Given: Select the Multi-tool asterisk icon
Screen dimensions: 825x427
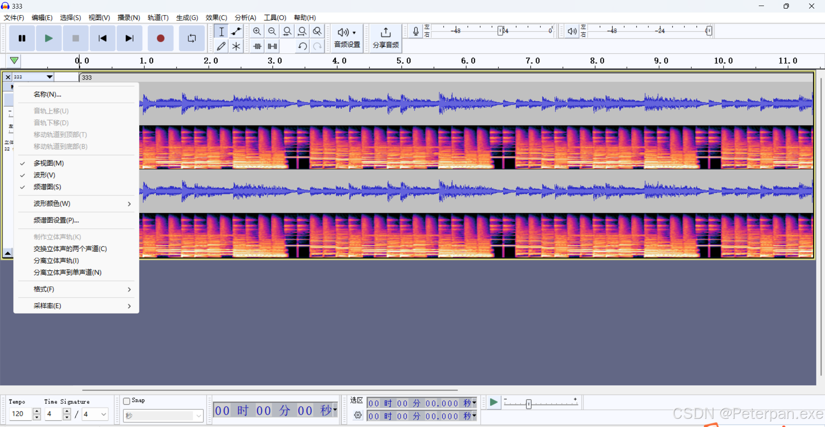Looking at the screenshot, I should pos(236,46).
